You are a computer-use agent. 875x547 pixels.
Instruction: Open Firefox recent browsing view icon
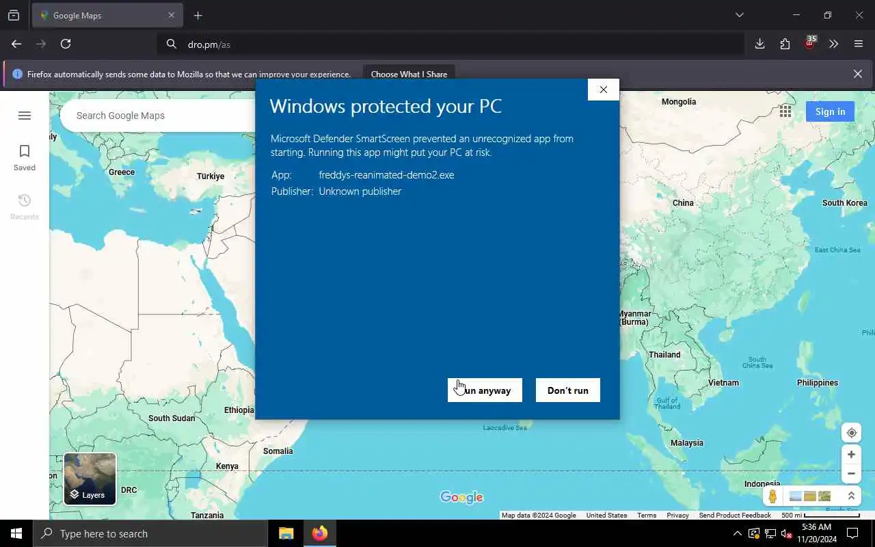tap(14, 15)
